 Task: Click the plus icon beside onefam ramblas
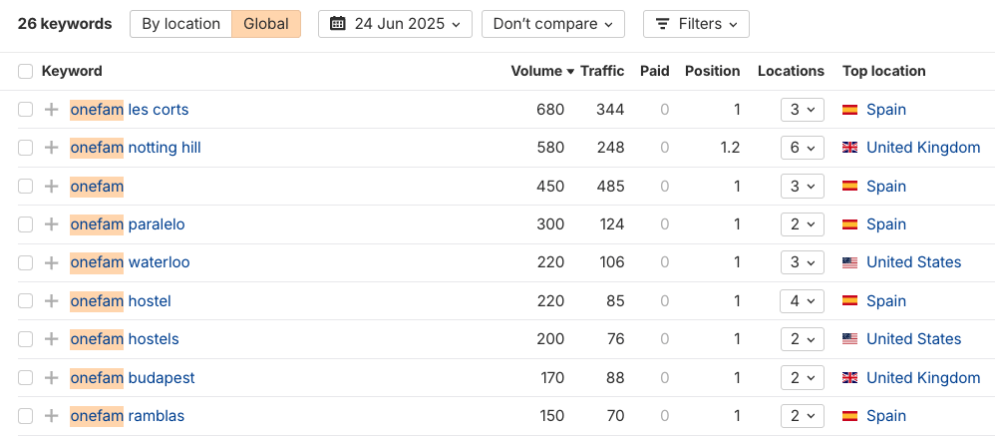52,416
